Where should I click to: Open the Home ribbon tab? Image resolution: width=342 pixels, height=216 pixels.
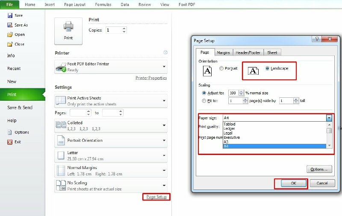click(30, 5)
